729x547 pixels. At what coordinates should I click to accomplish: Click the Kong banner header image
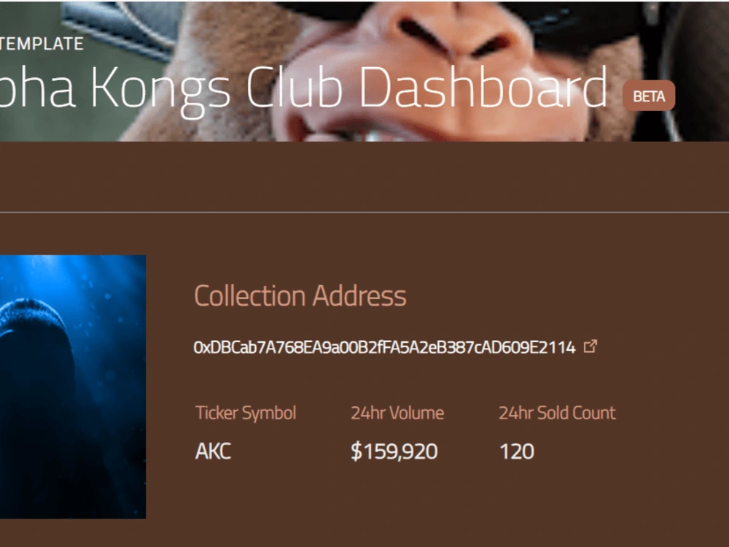click(364, 71)
